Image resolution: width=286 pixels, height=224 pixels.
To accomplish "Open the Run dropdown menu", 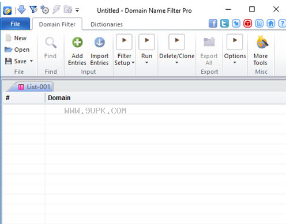I will pyautogui.click(x=146, y=50).
